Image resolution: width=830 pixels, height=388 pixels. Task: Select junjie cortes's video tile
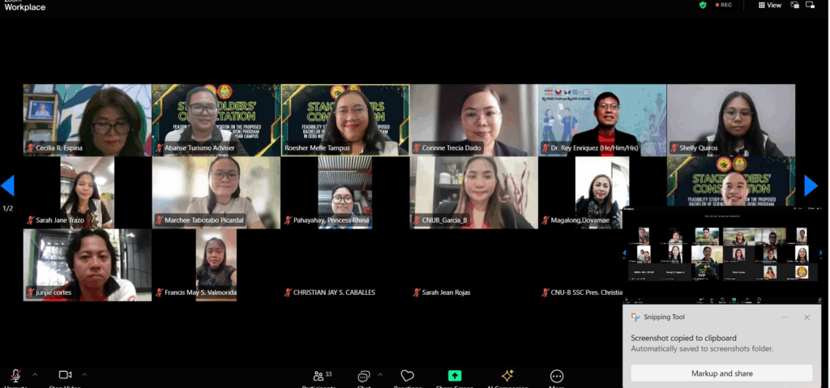pos(88,265)
